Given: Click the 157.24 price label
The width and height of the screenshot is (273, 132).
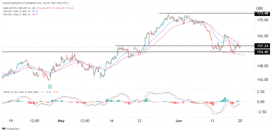Looking at the screenshot, I should pos(262,46).
